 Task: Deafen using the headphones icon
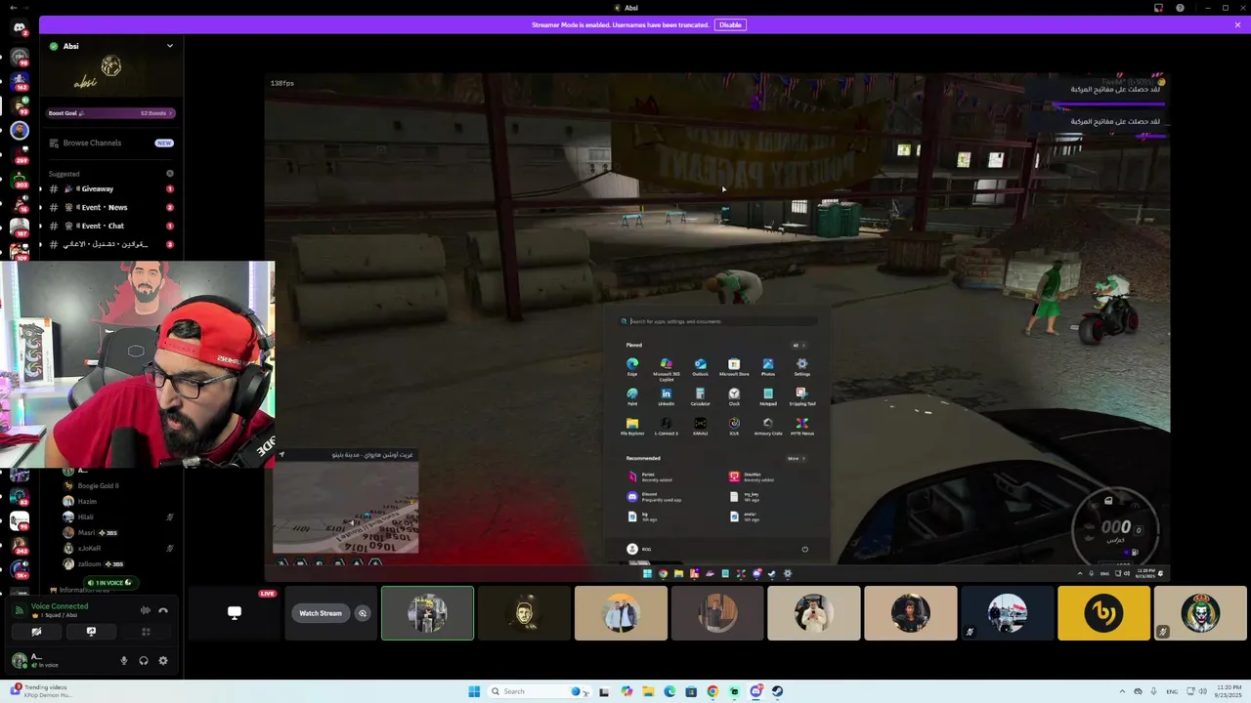coord(144,661)
